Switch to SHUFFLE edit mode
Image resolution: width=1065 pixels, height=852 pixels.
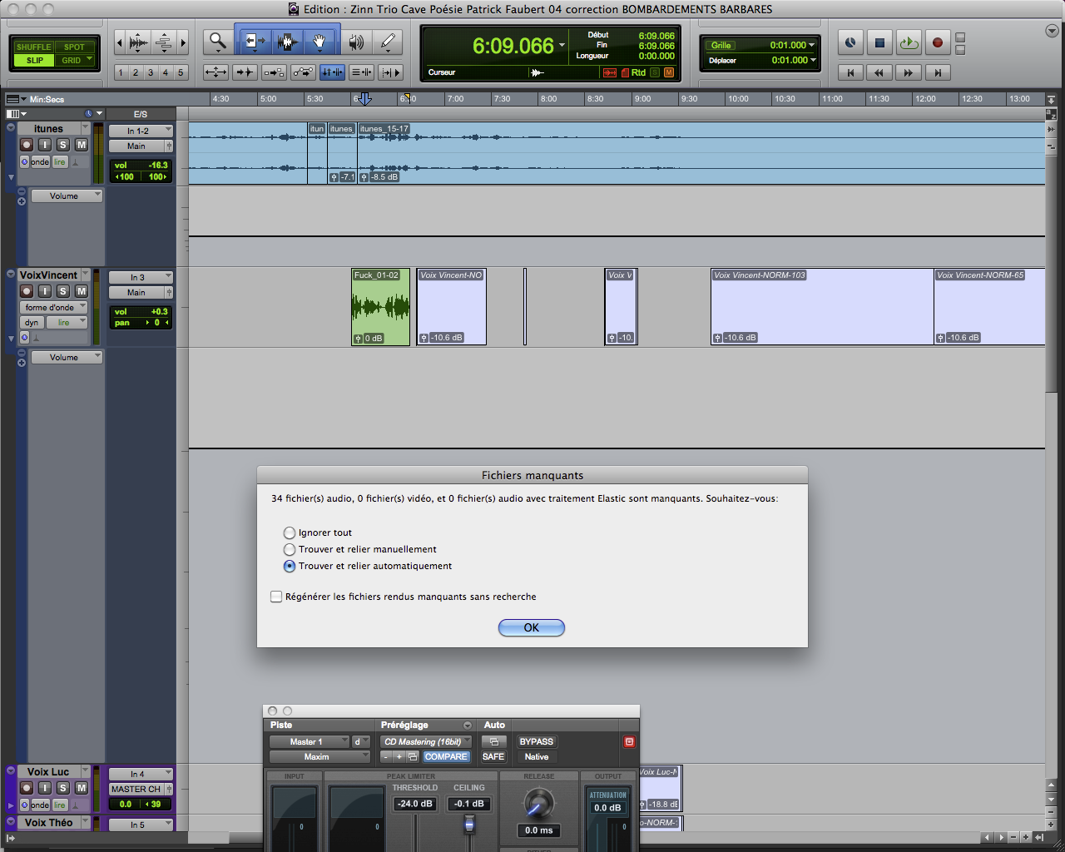tap(34, 47)
